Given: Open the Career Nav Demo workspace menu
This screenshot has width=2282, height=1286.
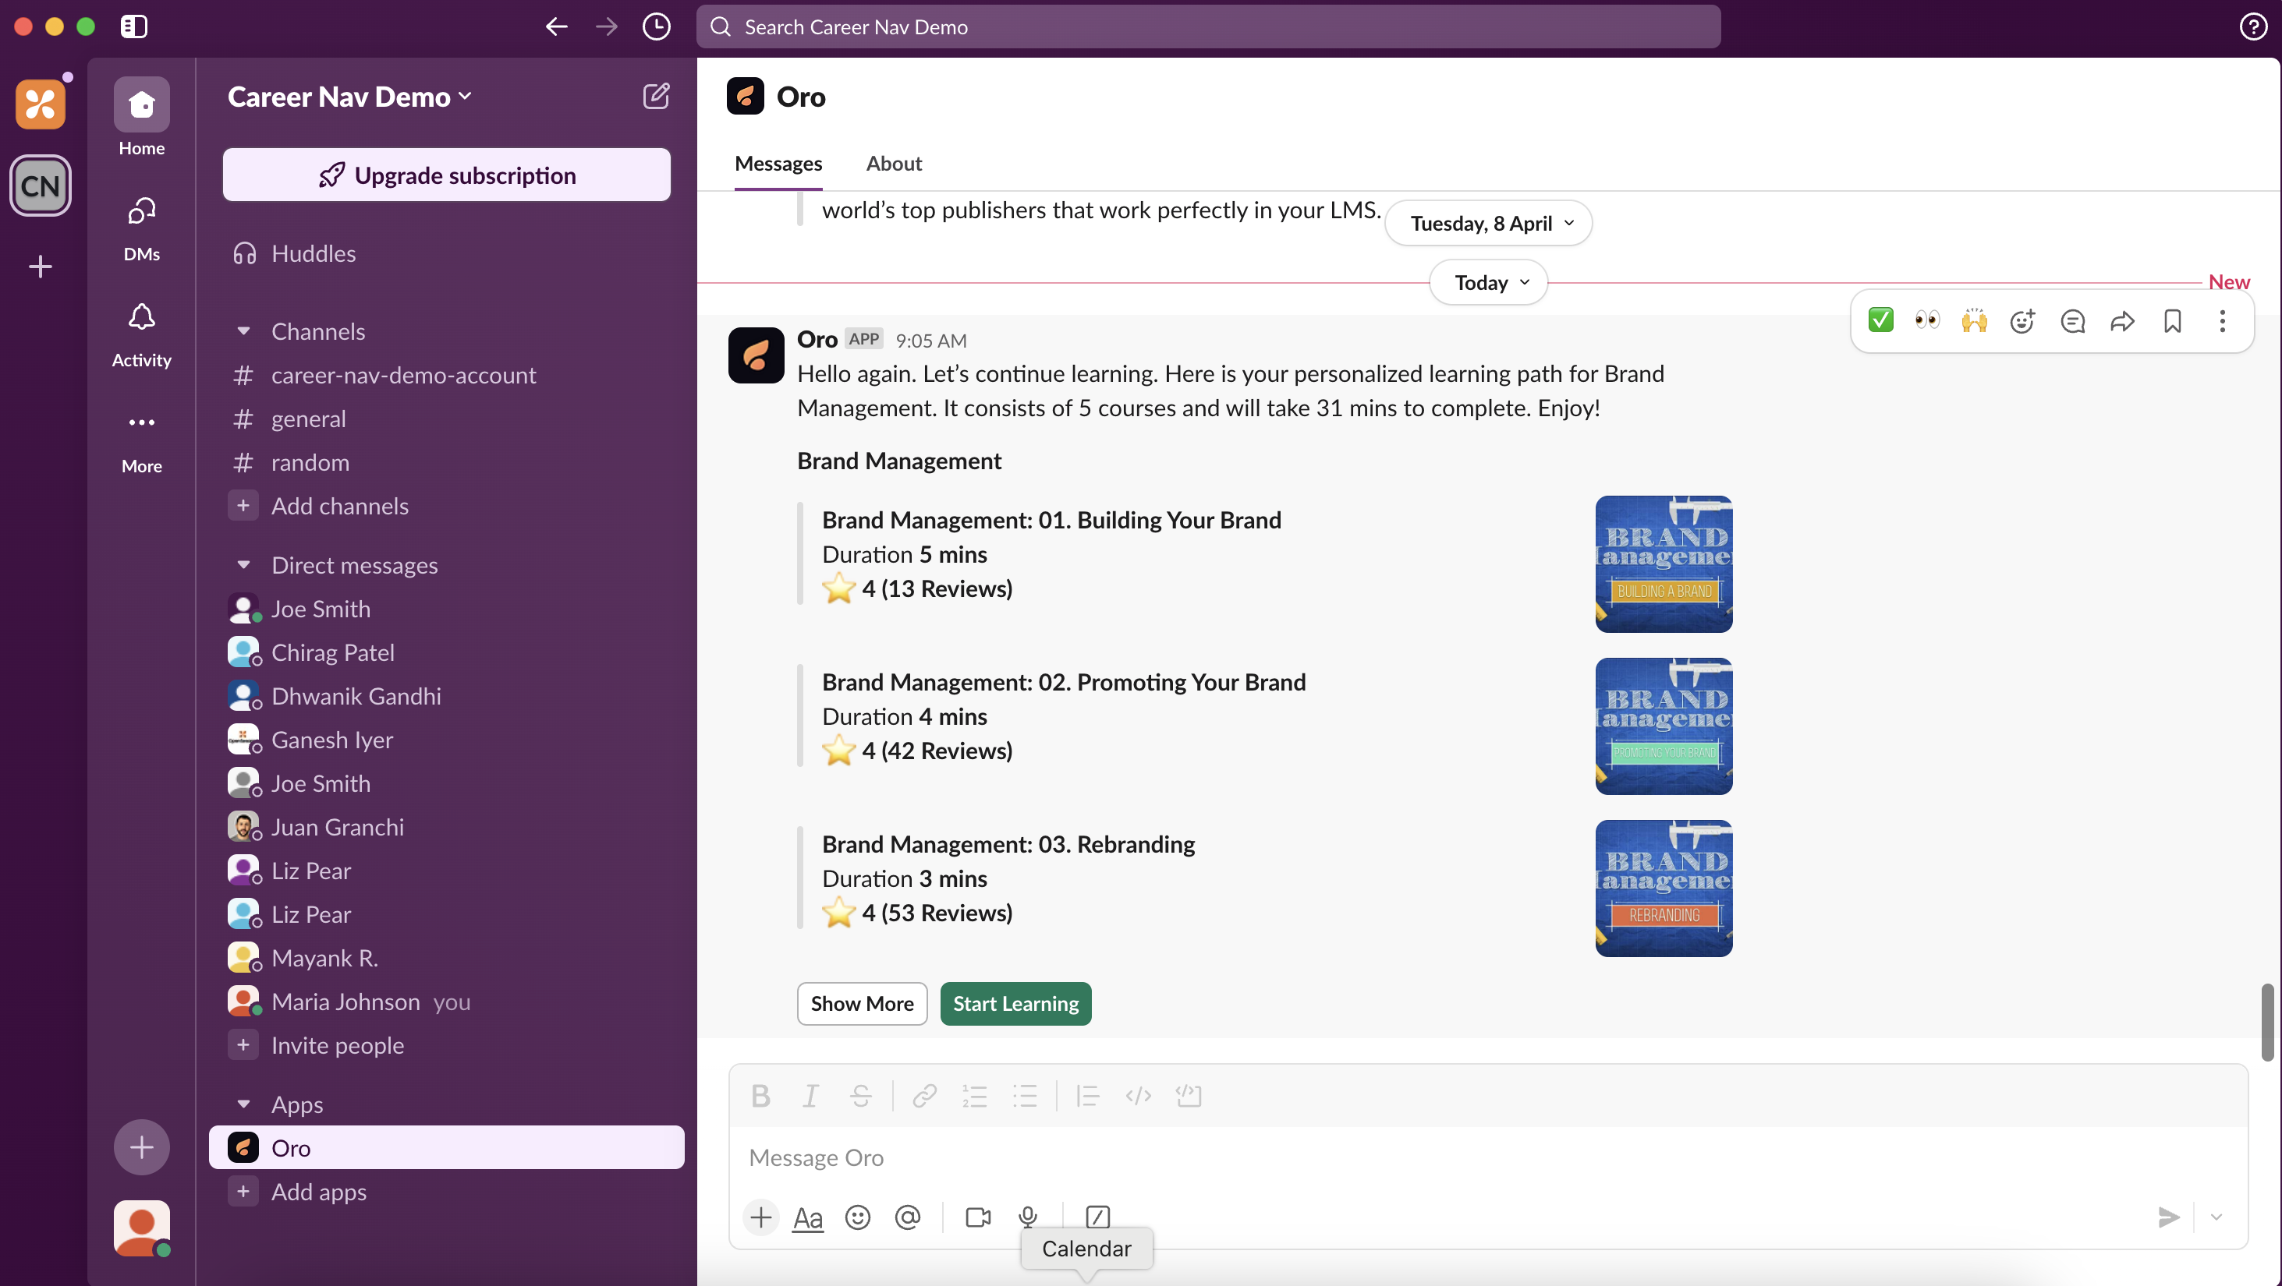Looking at the screenshot, I should click(x=349, y=96).
